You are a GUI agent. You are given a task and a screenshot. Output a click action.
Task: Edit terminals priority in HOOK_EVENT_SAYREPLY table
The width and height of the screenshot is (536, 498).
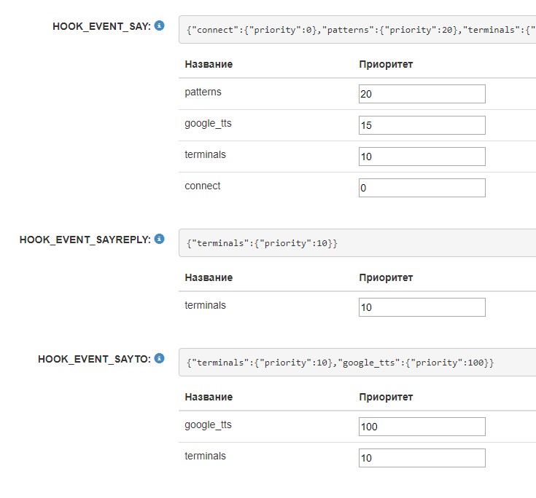click(422, 307)
